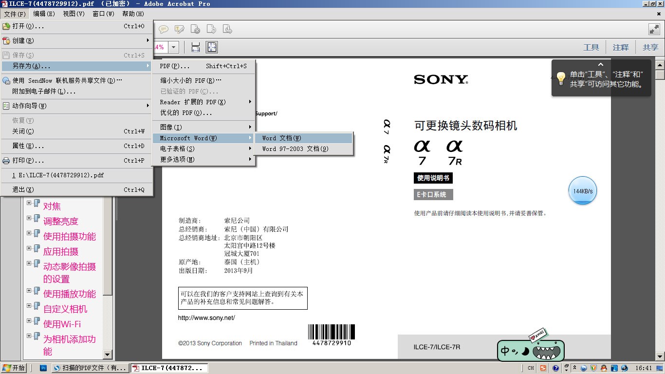665x374 pixels.
Task: Click 附加到电子邮件(L)... menu item
Action: pyautogui.click(x=77, y=92)
